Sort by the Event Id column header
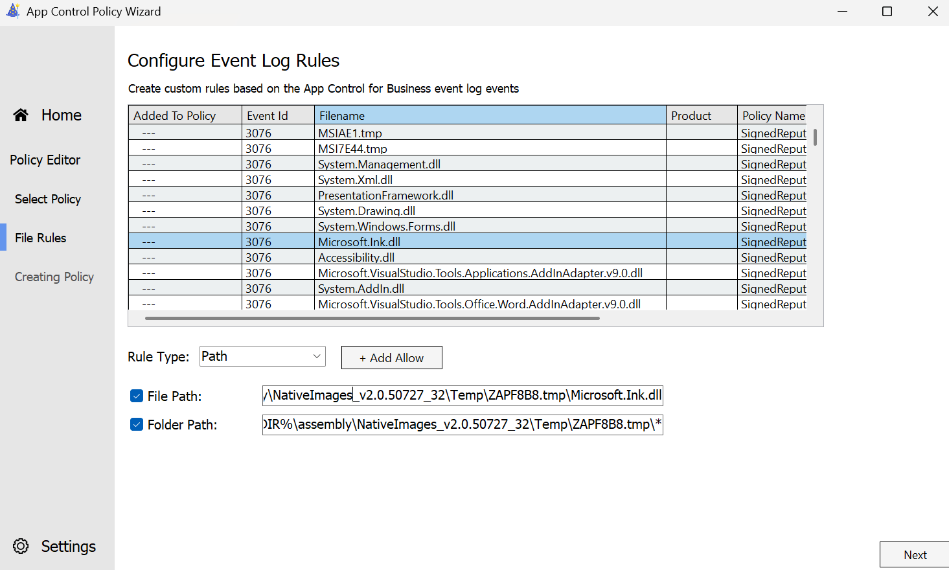Screen dimensions: 949x570 (x=278, y=115)
